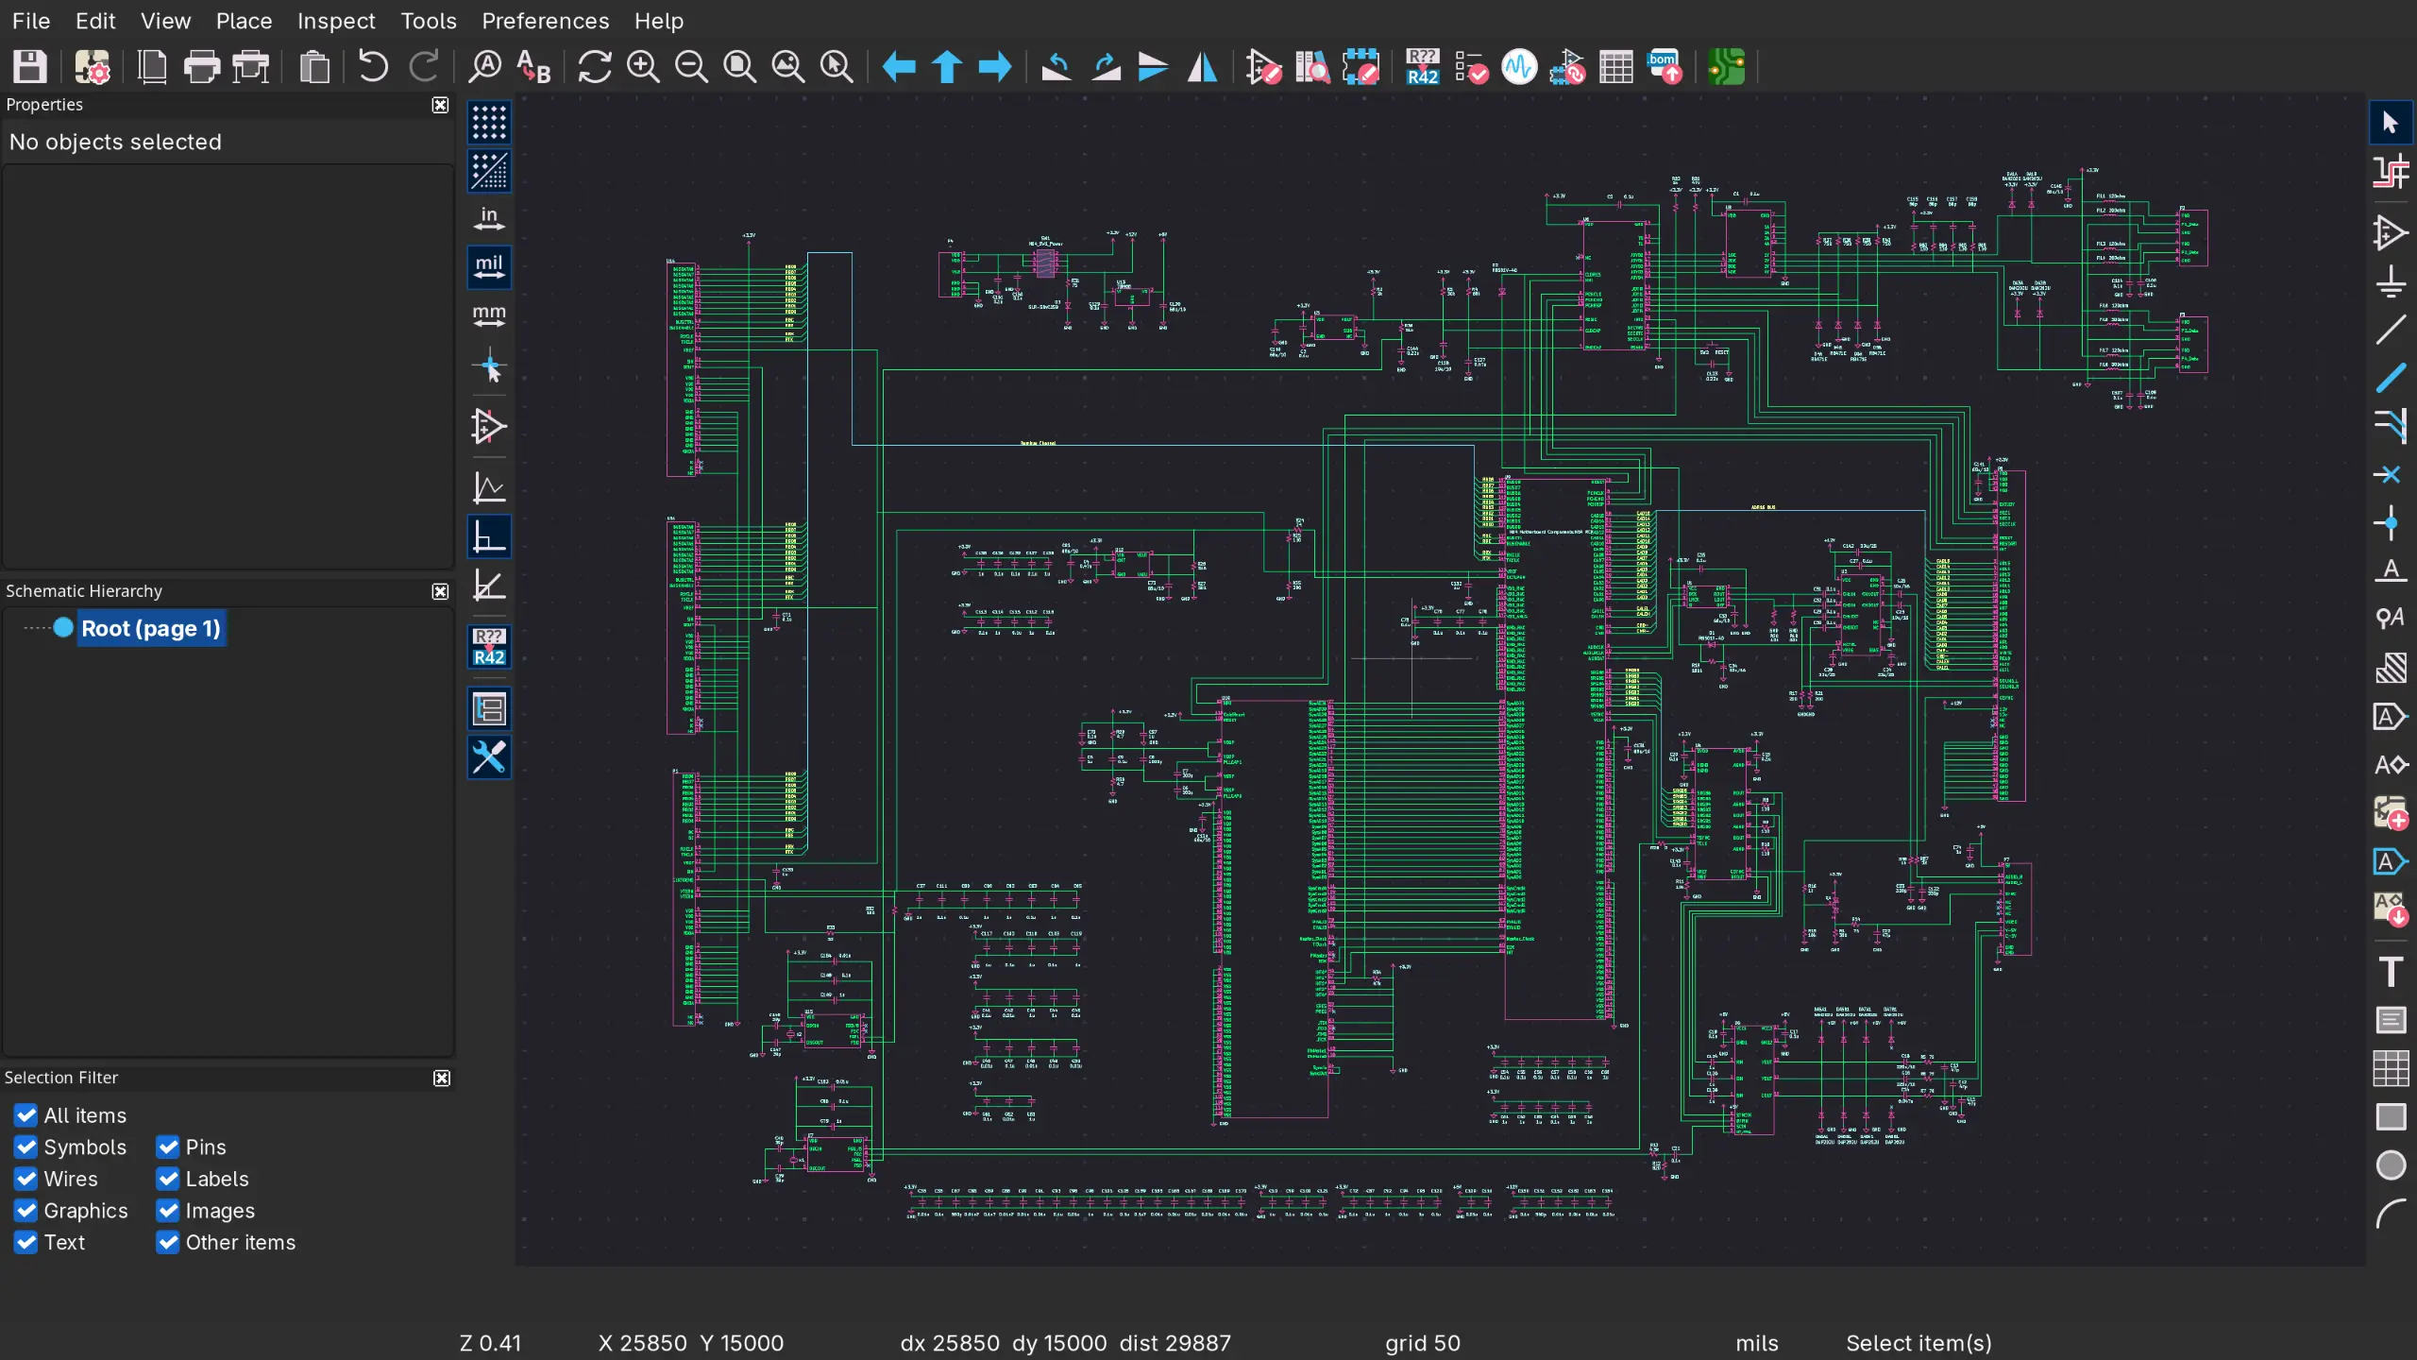
Task: Switch units to mils
Action: point(489,267)
